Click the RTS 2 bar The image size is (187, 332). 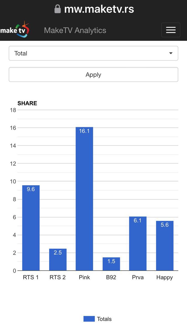point(58,260)
